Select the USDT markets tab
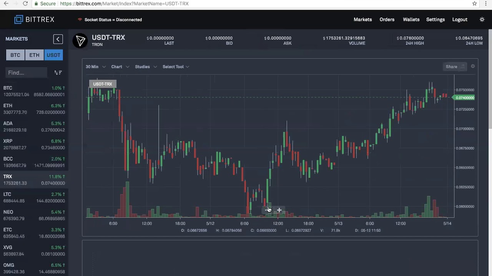The height and width of the screenshot is (276, 492). click(53, 55)
